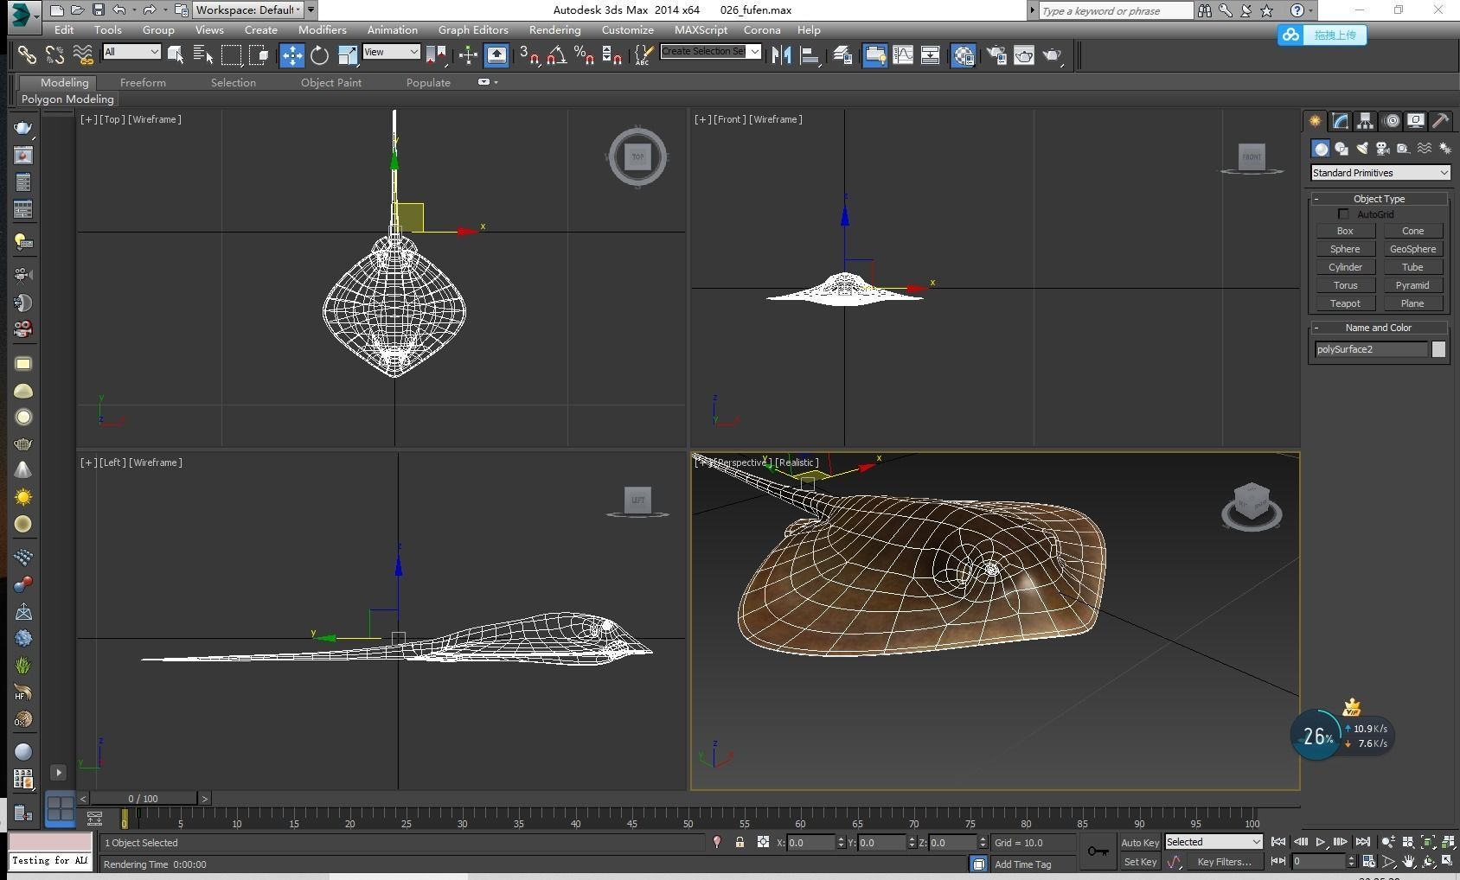1460x880 pixels.
Task: Select the Select and Move tool
Action: point(291,55)
